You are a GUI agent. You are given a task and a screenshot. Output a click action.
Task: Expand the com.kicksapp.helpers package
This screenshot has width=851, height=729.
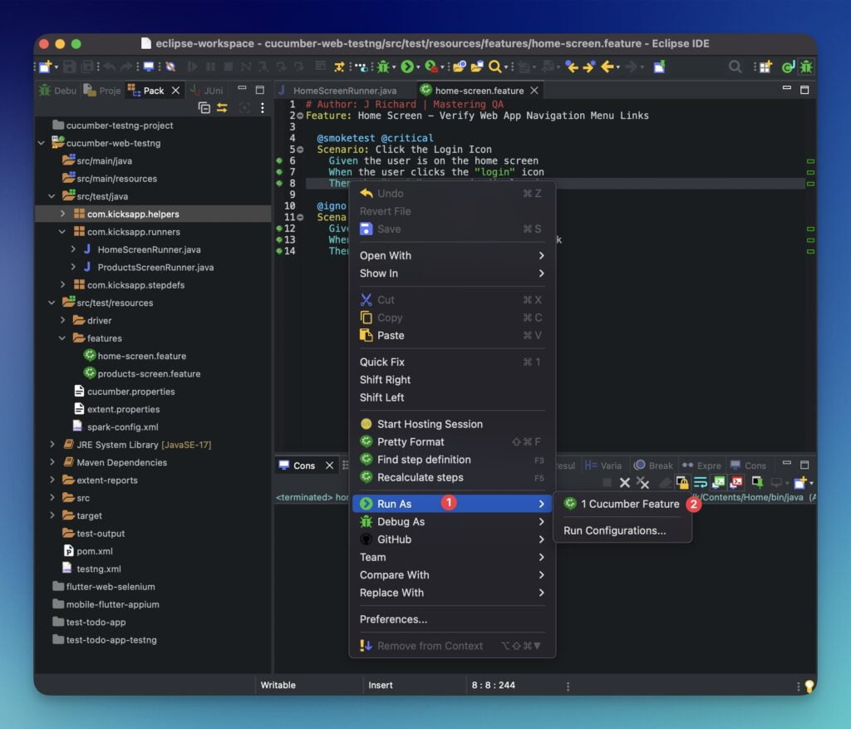62,214
